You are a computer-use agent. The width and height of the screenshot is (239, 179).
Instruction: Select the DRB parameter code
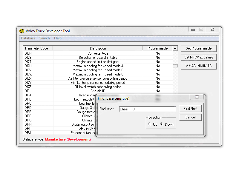(28, 99)
